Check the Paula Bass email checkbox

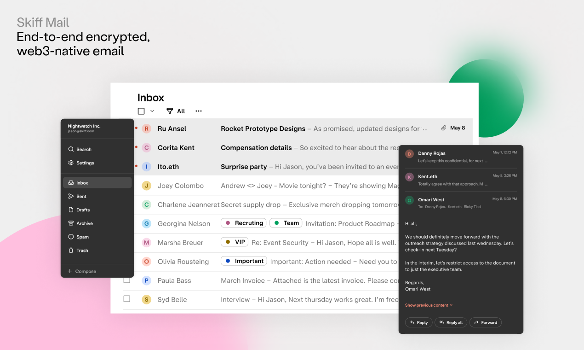click(x=127, y=280)
